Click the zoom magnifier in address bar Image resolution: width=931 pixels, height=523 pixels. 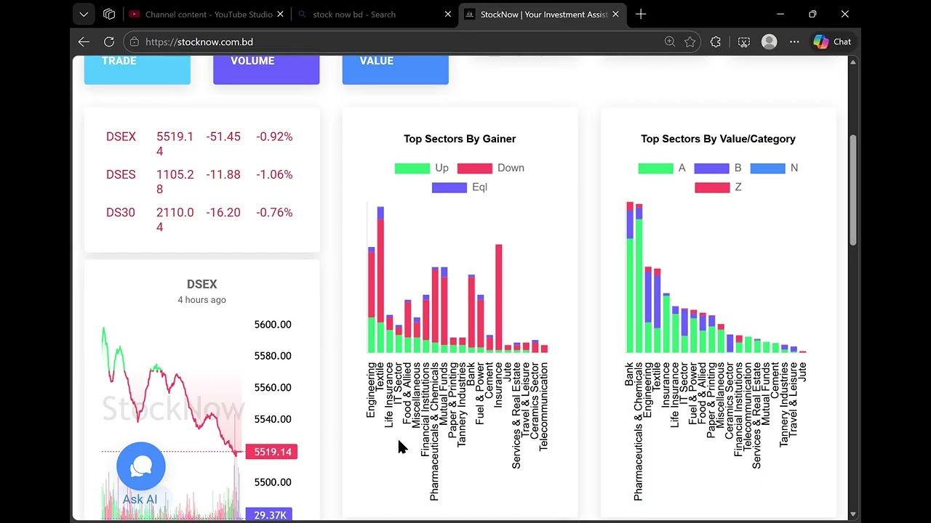point(670,42)
